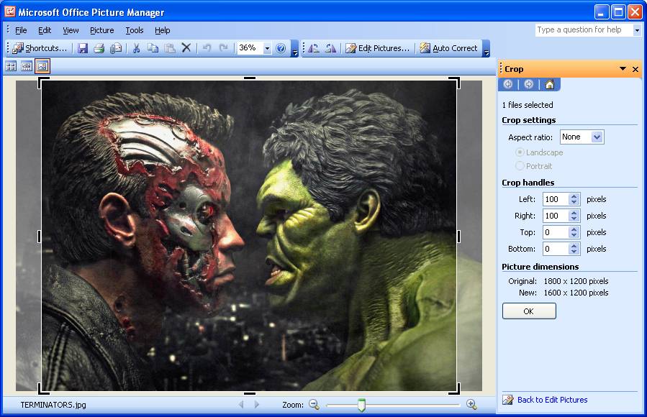Switch to Thumbnail view
The width and height of the screenshot is (647, 417).
click(x=11, y=66)
